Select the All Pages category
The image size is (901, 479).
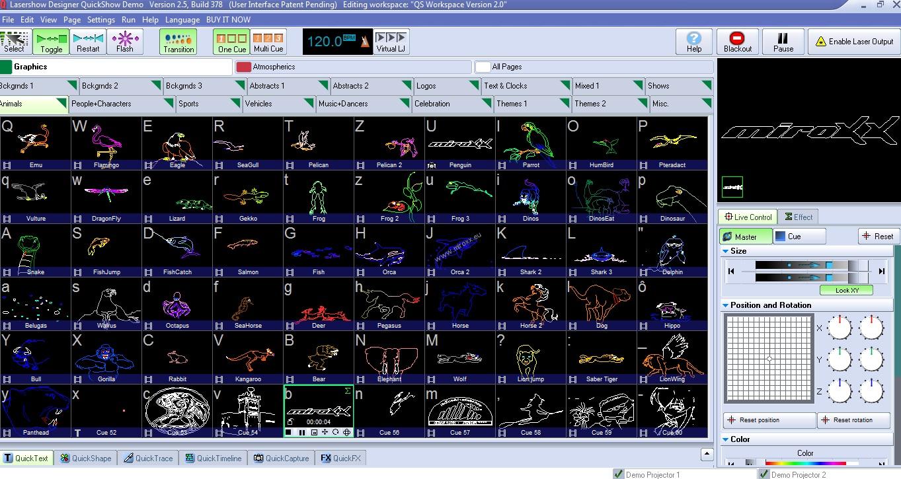(594, 67)
